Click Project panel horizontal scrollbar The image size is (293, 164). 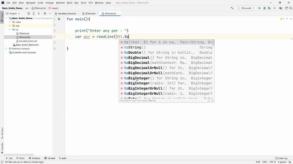pos(19,155)
